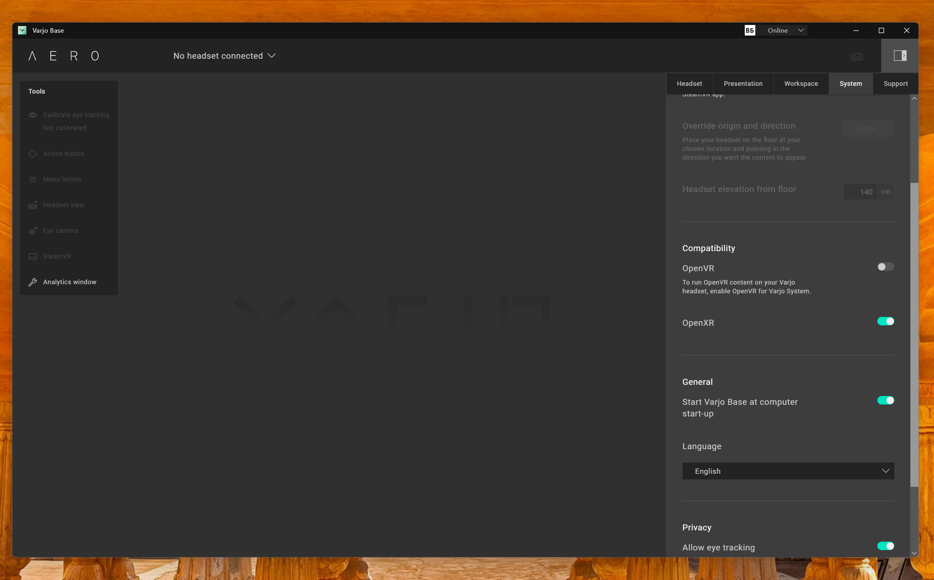Screen dimensions: 934x580
Task: Open the Analytics window tool
Action: click(69, 282)
